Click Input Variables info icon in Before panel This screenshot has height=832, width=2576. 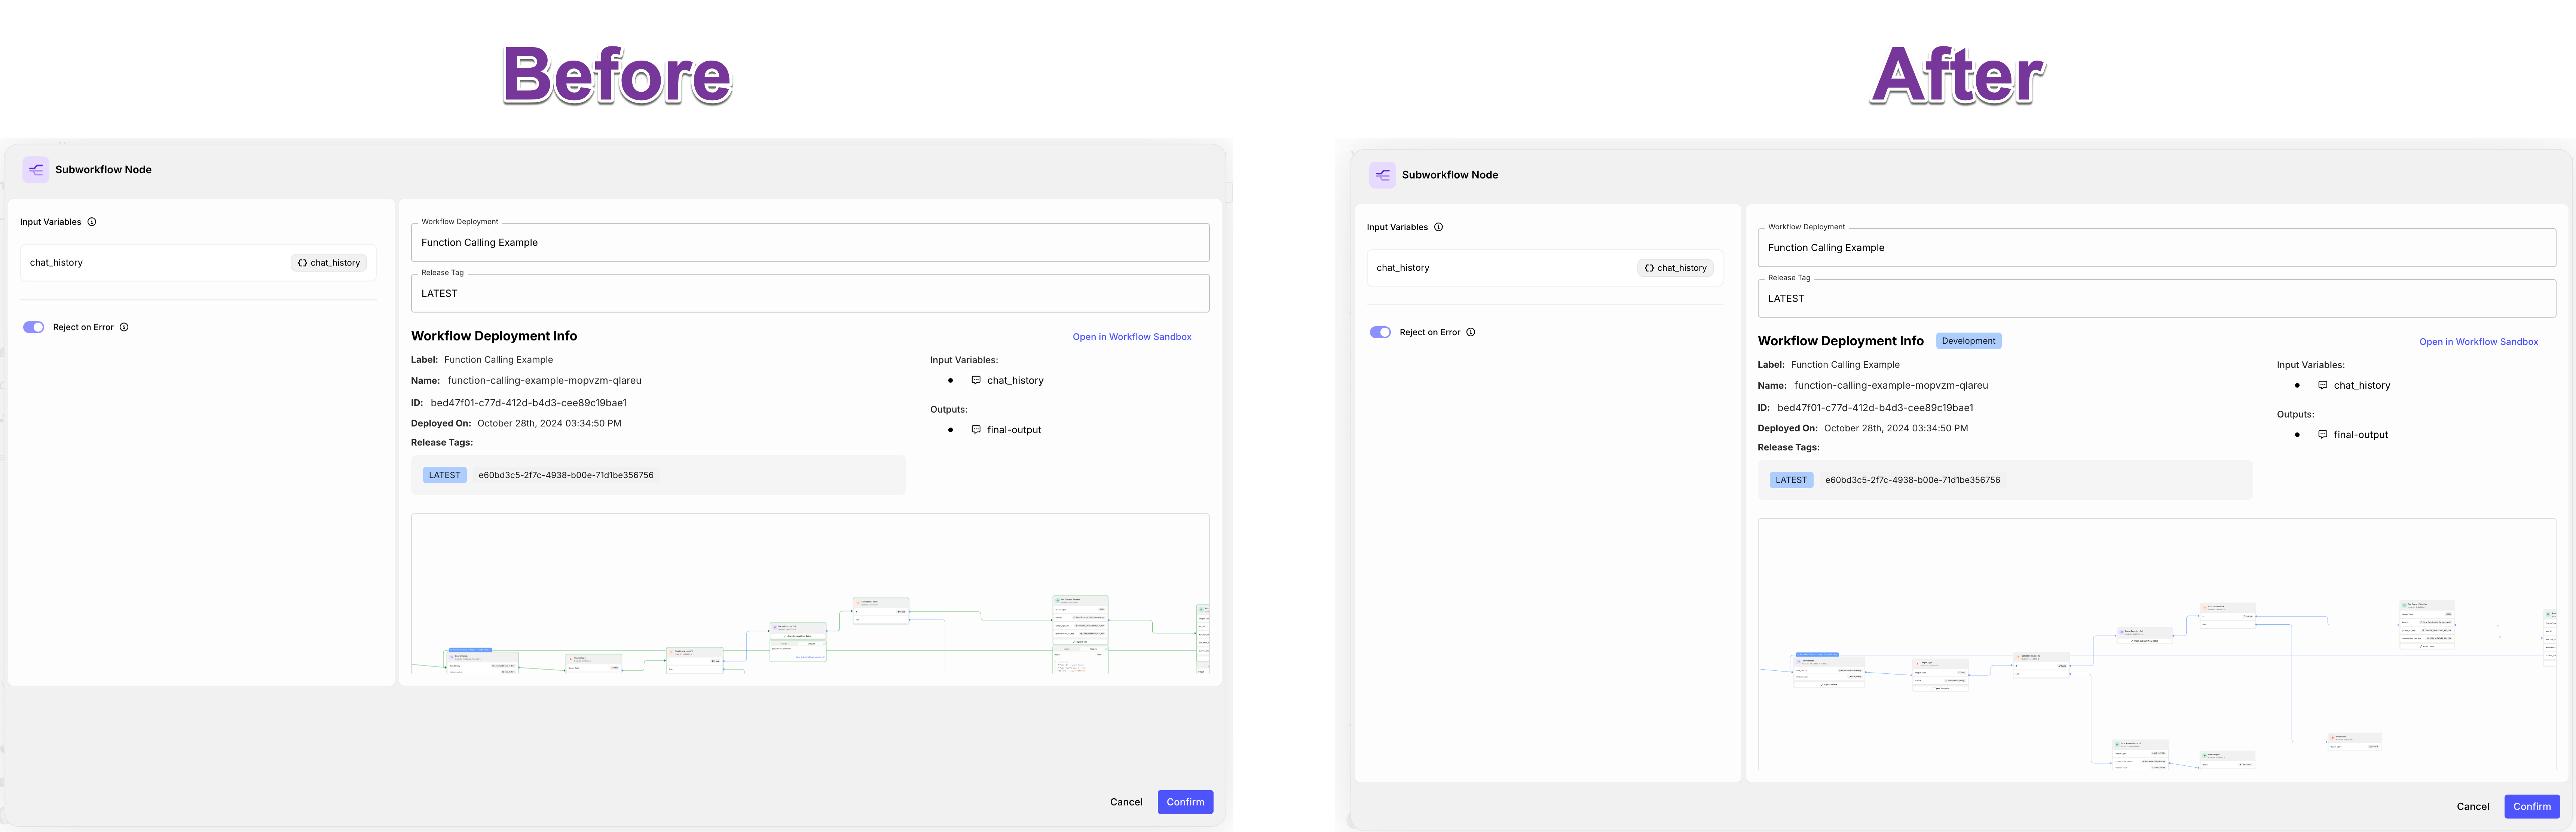coord(92,222)
